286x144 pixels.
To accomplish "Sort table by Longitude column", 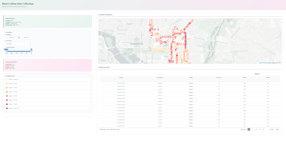I will click(x=268, y=77).
